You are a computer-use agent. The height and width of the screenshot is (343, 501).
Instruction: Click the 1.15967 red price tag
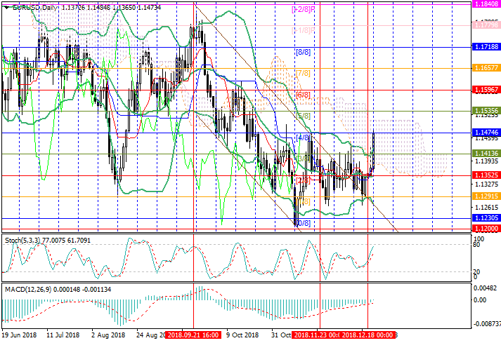tap(486, 90)
